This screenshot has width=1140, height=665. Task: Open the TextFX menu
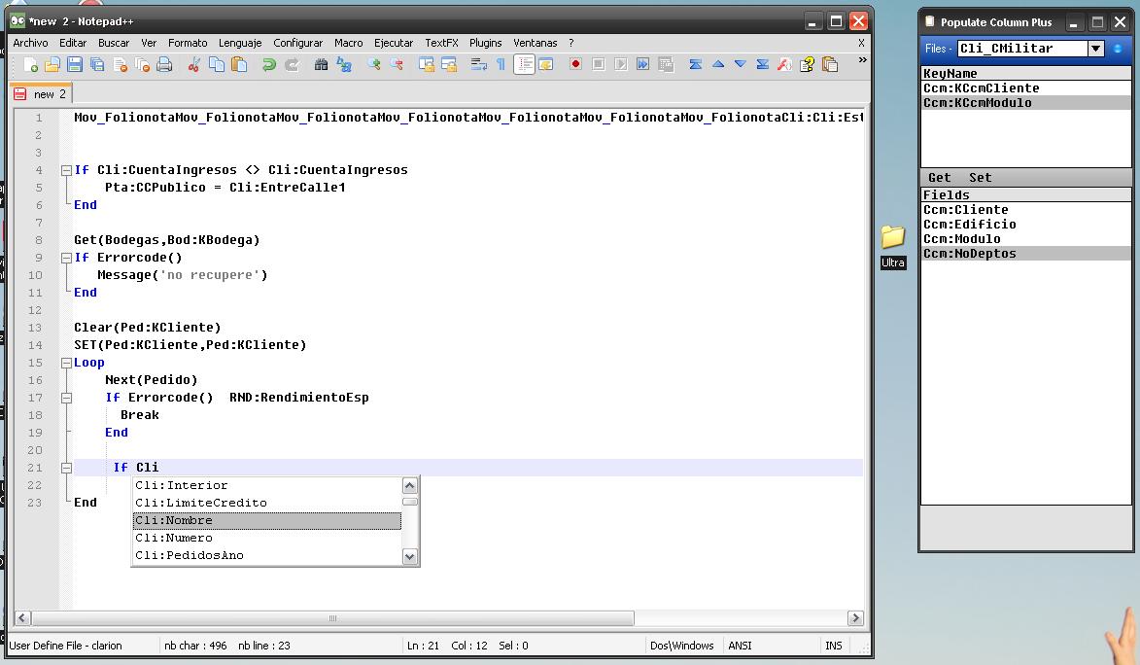(x=441, y=43)
